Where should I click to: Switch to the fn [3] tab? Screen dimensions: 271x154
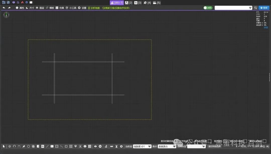[138, 3]
